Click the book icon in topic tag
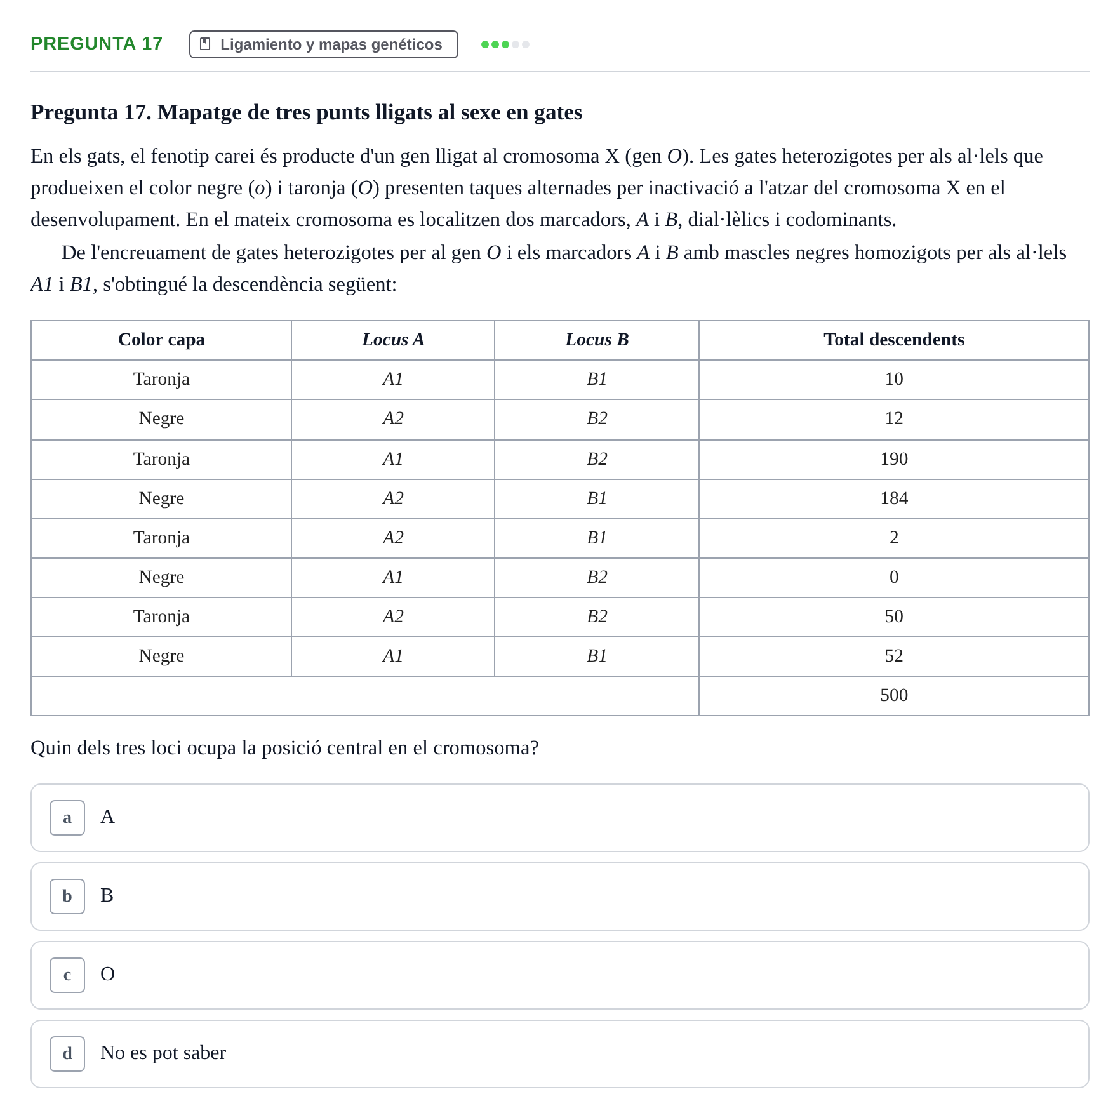 [x=205, y=44]
